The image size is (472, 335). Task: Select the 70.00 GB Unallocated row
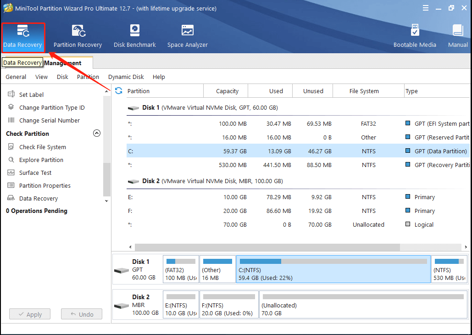pos(298,224)
